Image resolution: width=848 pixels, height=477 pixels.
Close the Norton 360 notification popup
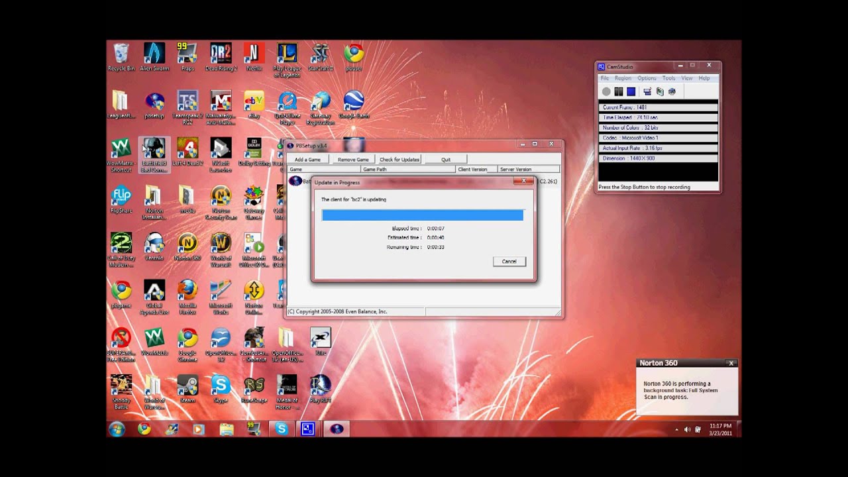[731, 363]
